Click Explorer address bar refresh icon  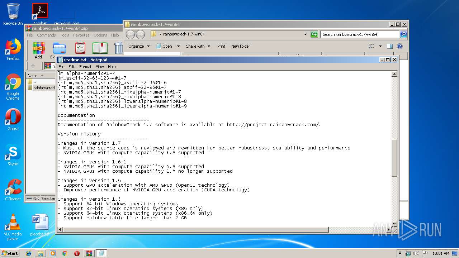pos(314,34)
